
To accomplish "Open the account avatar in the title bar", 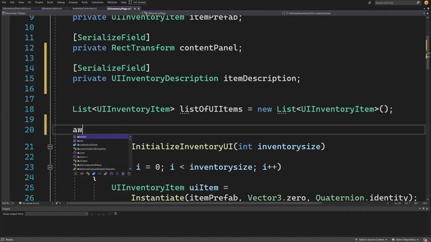I will click(x=426, y=3).
